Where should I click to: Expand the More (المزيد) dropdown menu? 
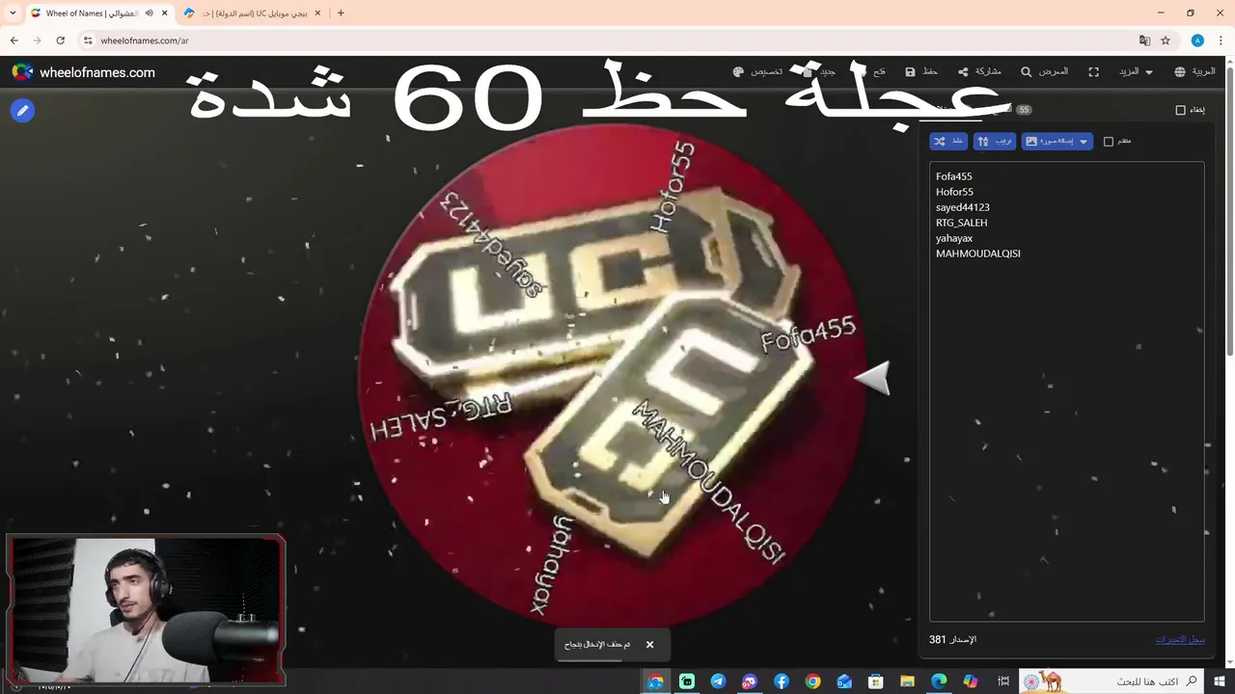pyautogui.click(x=1136, y=72)
